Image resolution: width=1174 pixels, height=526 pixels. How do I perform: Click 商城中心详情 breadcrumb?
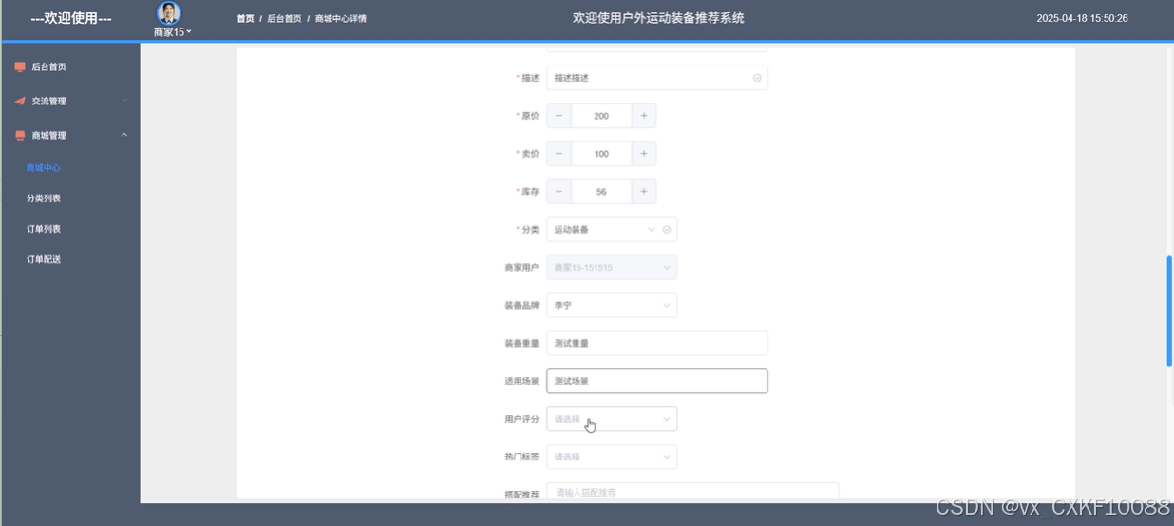pos(341,19)
